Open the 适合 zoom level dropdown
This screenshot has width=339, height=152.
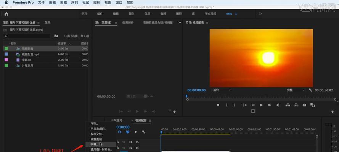click(222, 90)
